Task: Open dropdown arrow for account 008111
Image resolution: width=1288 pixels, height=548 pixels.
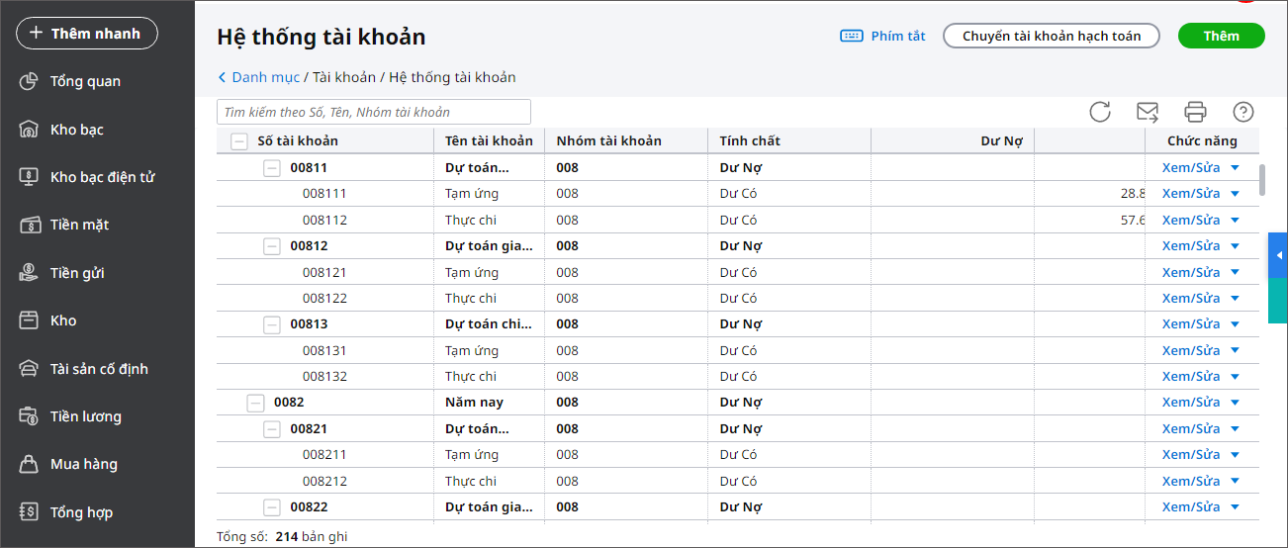Action: 1235,194
